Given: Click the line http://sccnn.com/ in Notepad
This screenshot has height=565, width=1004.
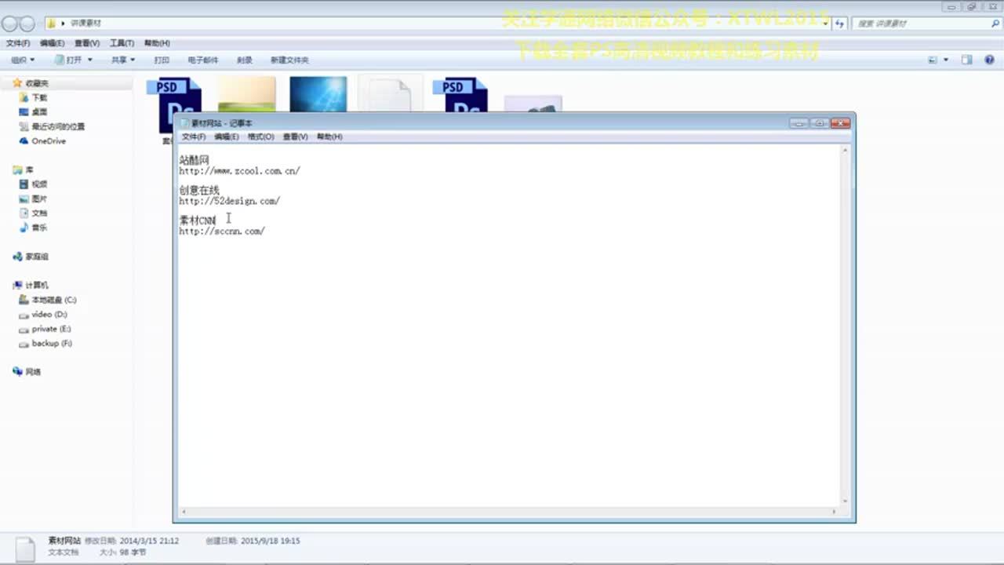Looking at the screenshot, I should pos(222,231).
